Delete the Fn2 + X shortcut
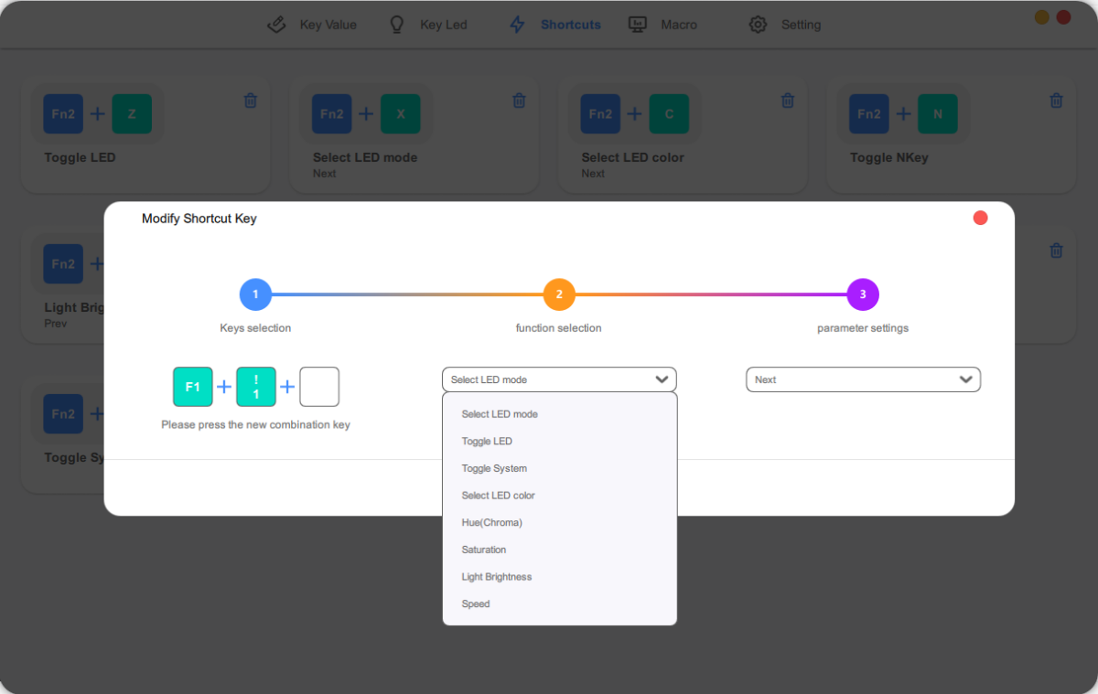This screenshot has height=694, width=1098. (519, 101)
